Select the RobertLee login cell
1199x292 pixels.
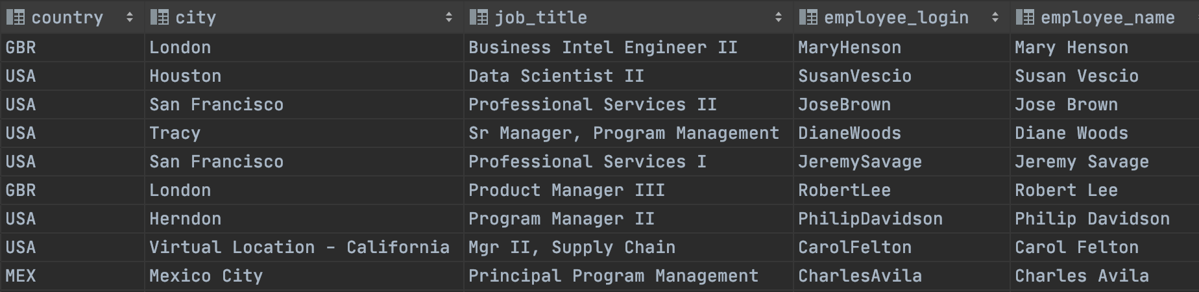[901, 190]
